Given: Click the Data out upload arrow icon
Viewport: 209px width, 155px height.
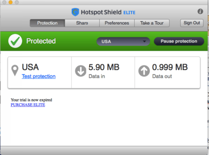Looking at the screenshot, I should 144,71.
